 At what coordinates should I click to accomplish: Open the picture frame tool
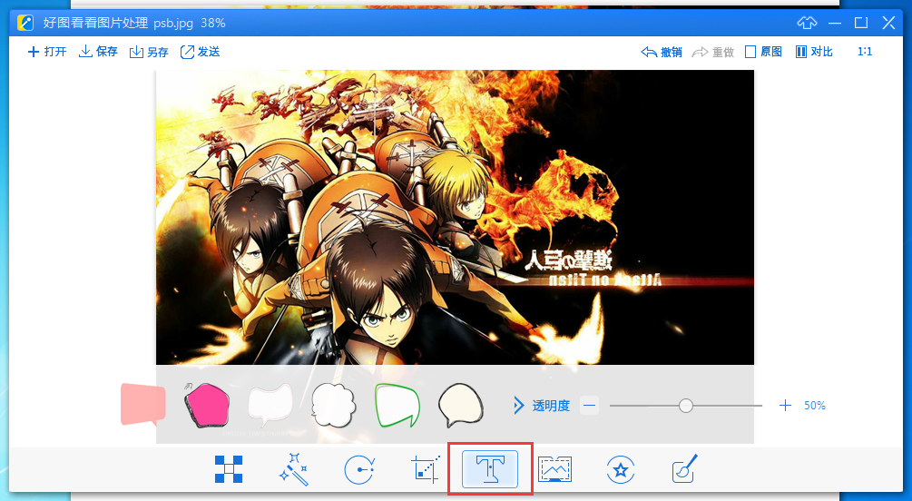click(x=555, y=469)
